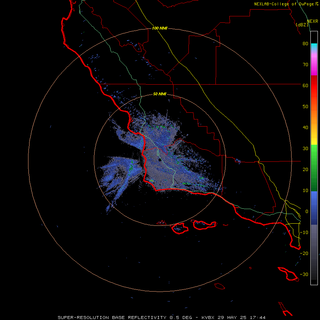Click the 10 dBZ scale value
Image resolution: width=320 pixels, height=320 pixels.
[305, 191]
